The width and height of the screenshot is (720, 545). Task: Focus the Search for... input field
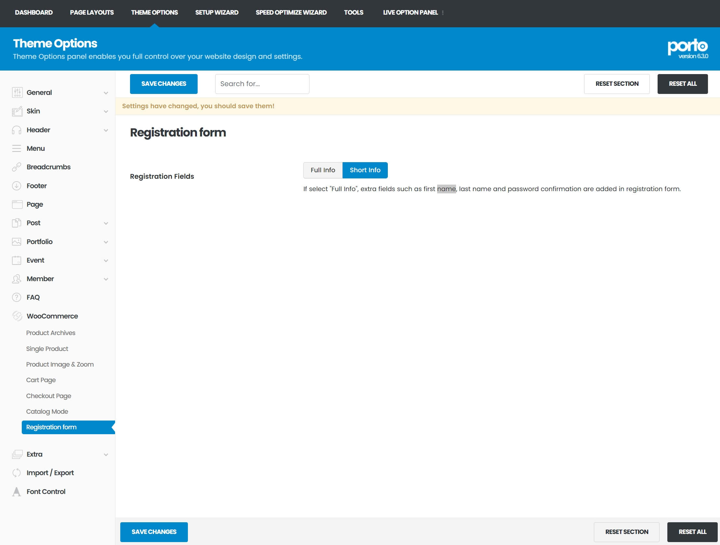[x=262, y=84]
